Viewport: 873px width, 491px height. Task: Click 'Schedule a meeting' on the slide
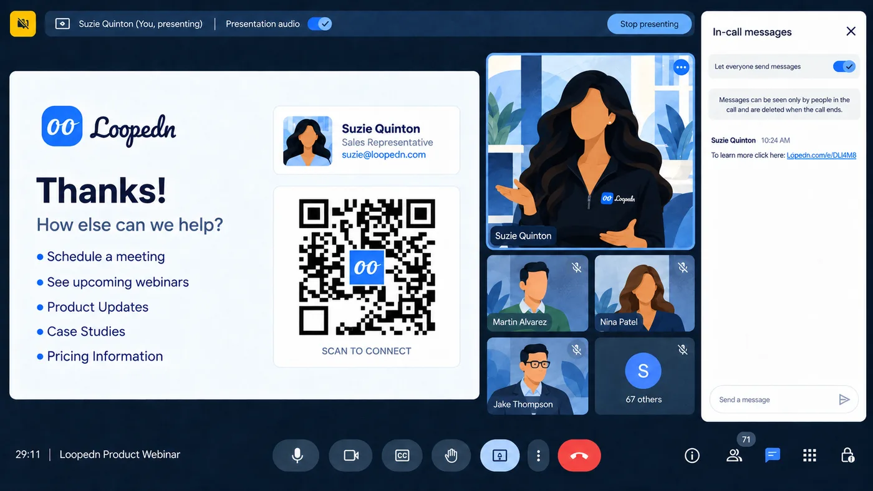[106, 257]
